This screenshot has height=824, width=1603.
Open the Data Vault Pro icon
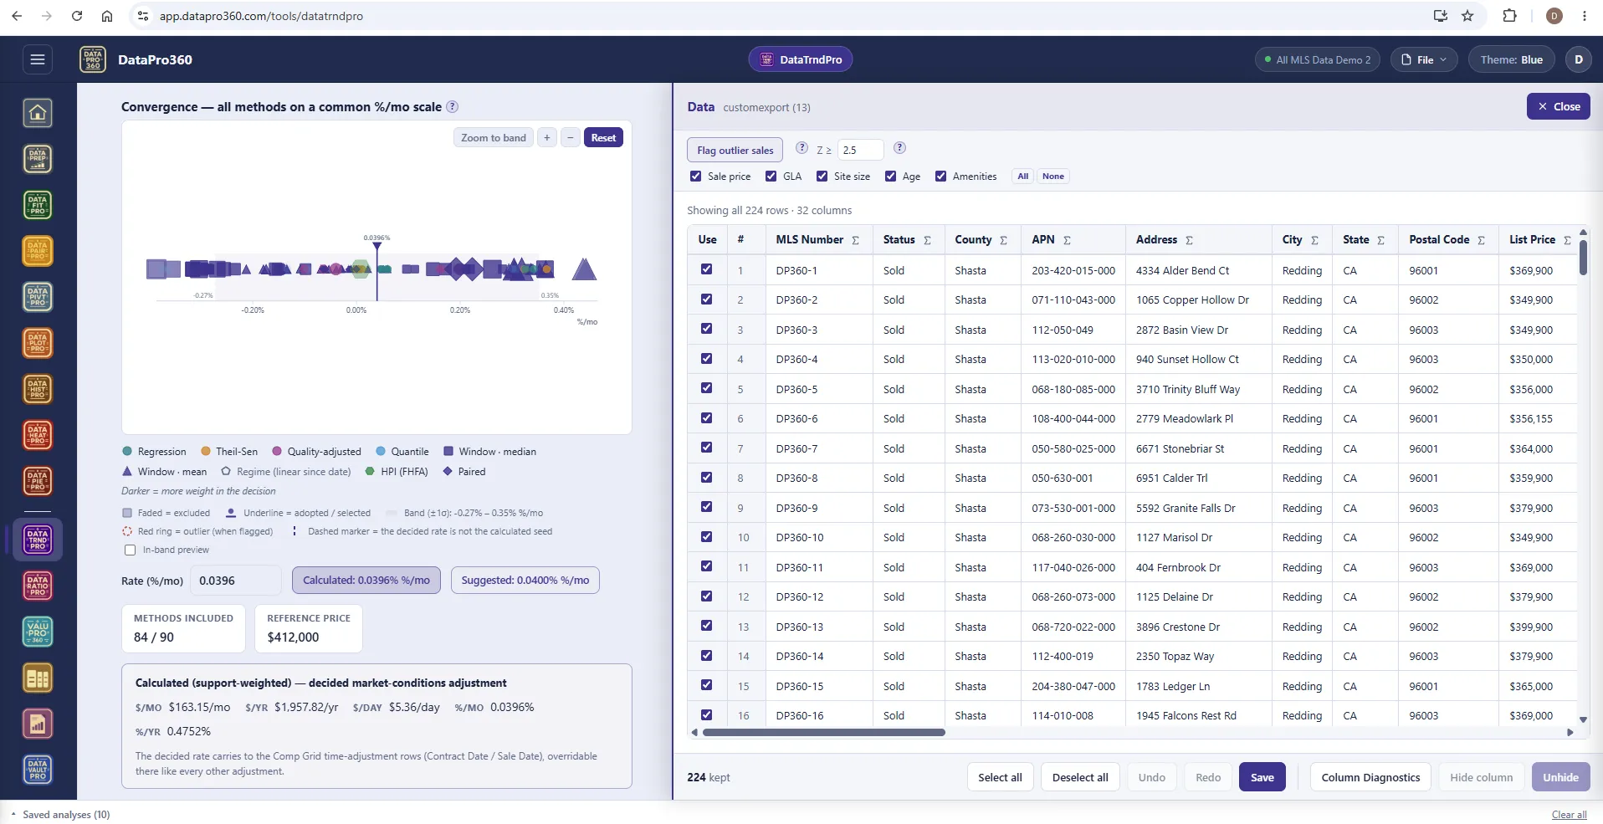coord(38,770)
